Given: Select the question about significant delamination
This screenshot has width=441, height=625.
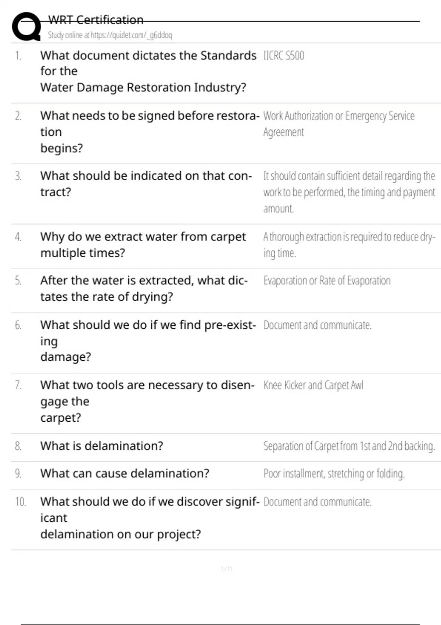Looking at the screenshot, I should tap(150, 518).
